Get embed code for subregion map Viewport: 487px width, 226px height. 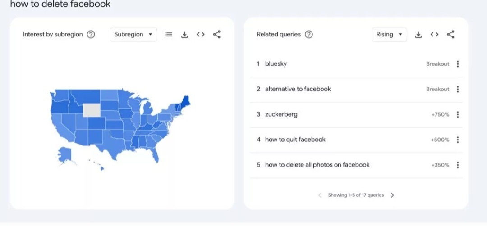[x=201, y=34]
